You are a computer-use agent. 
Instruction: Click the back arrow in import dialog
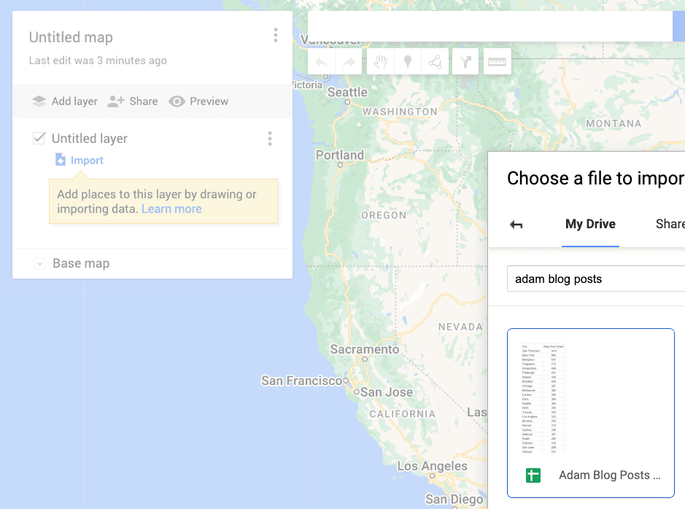pos(516,225)
